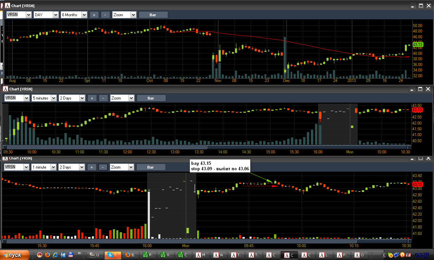Click the A icon of 1 minute chart window
Screen dimensions: 434x260
[x=5, y=158]
